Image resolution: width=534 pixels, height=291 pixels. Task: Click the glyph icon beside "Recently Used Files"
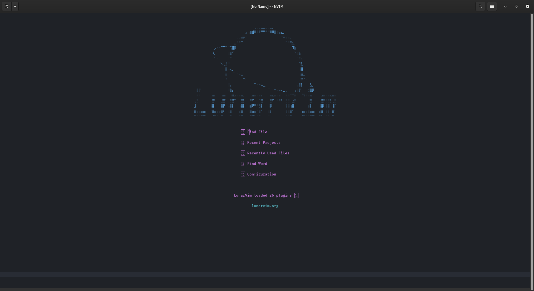[x=243, y=153]
